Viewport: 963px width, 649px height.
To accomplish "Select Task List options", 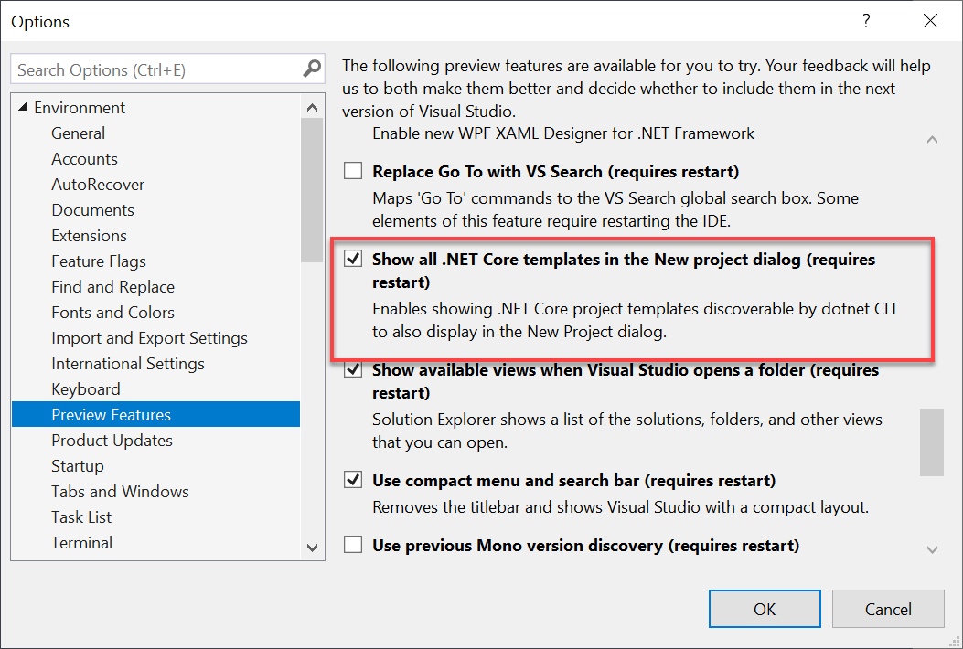I will 81,517.
